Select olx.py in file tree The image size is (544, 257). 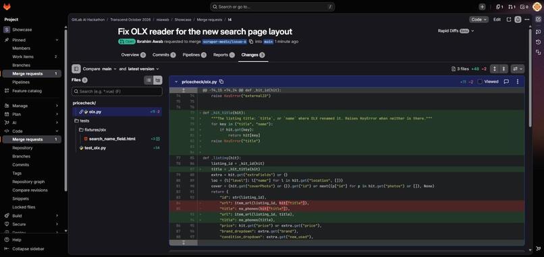point(117,112)
